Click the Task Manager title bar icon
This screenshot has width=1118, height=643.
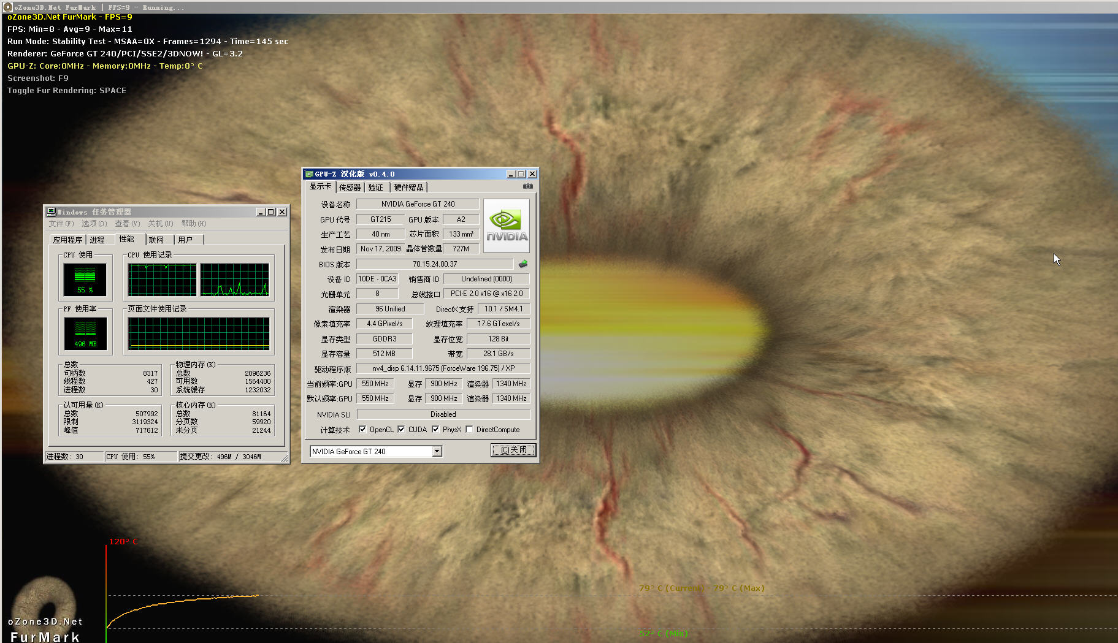coord(51,212)
